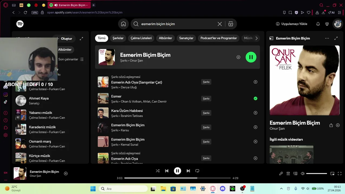The image size is (345, 194).
Task: Add Kemal Sunal's Esmerim Biçim Biçim to Liked
Action: (x=256, y=142)
